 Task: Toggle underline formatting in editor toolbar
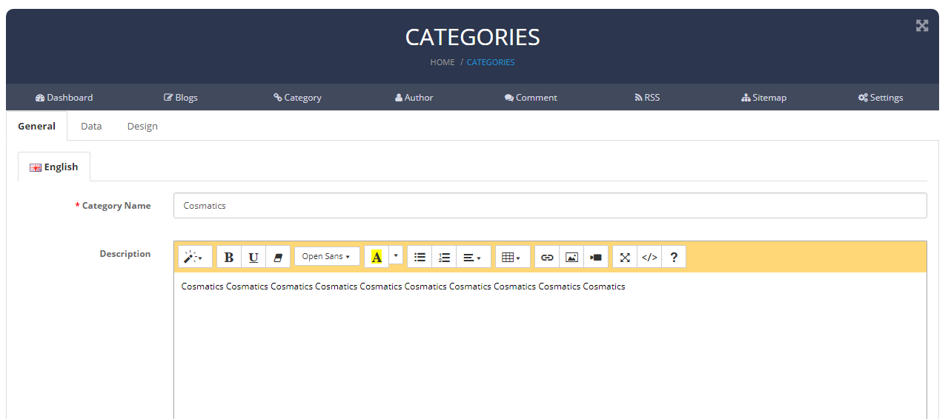[253, 257]
